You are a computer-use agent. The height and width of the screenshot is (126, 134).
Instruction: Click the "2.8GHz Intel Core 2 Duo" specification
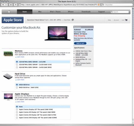83,51
